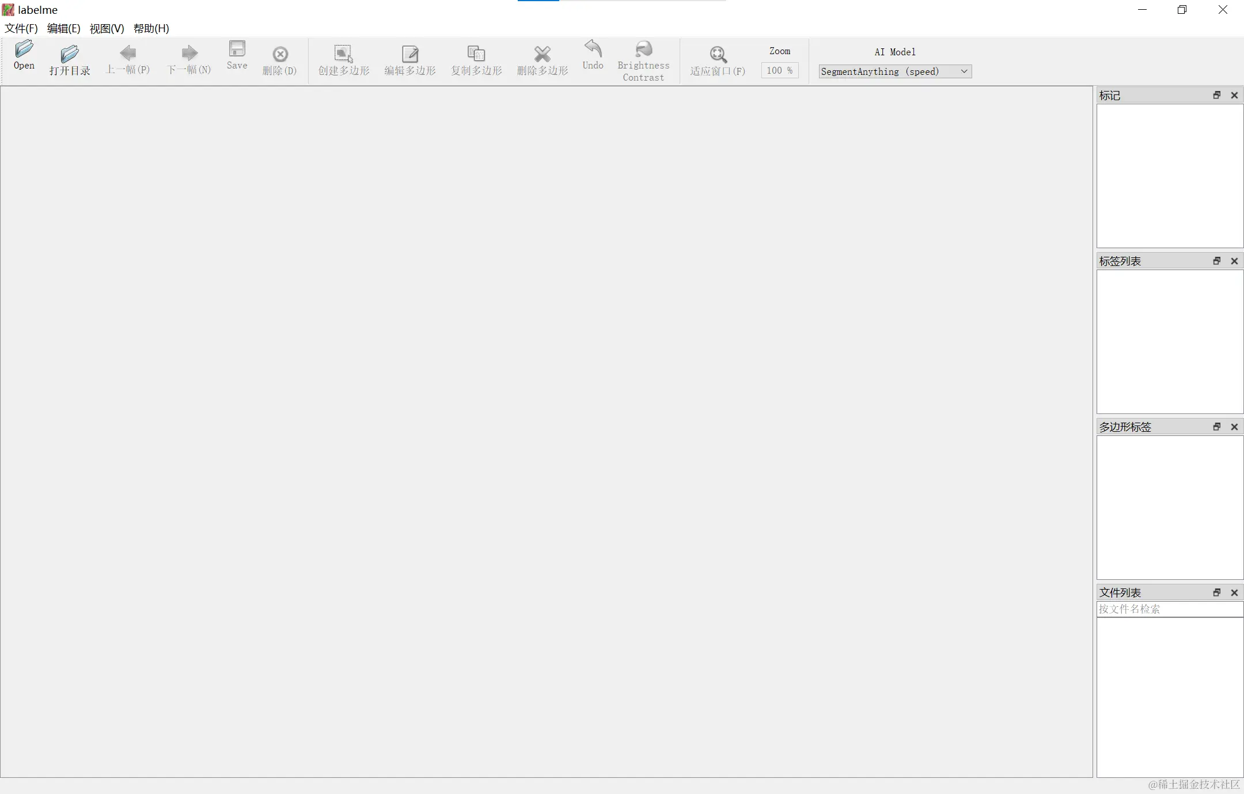Open Brightness Contrast adjustment
The height and width of the screenshot is (794, 1244).
643,49
